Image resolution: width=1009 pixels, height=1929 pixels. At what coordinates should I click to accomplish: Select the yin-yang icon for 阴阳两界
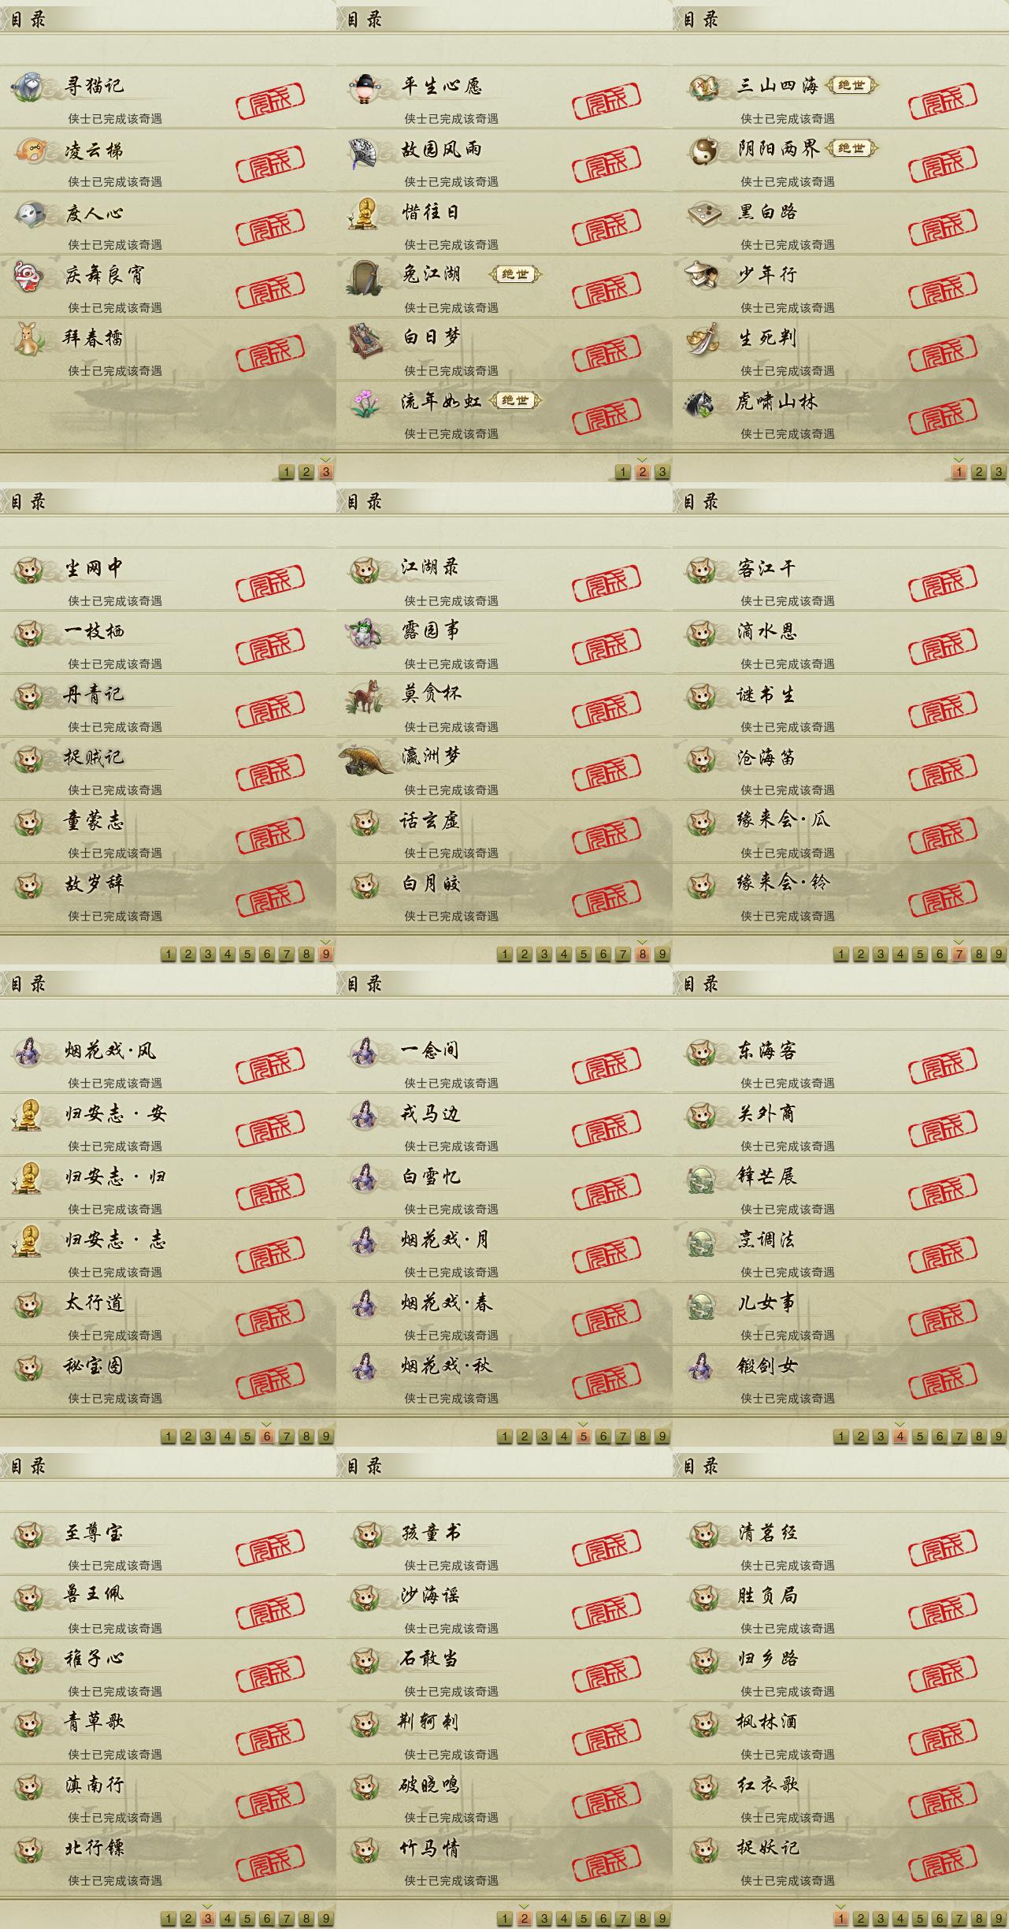(702, 150)
